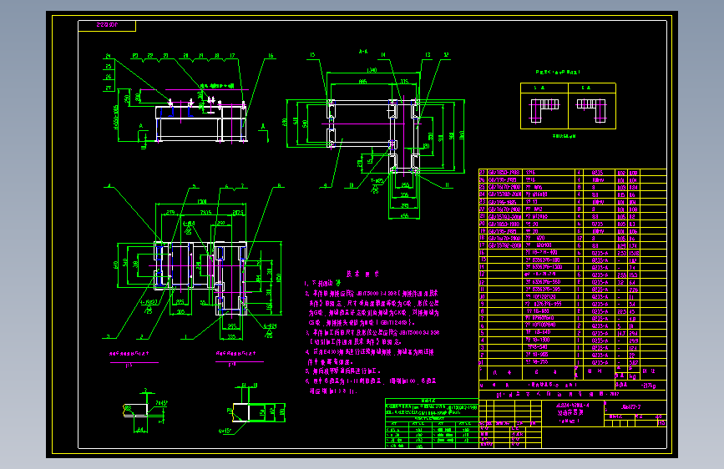Click drawing number JDb127-7 in the title block

pos(630,407)
